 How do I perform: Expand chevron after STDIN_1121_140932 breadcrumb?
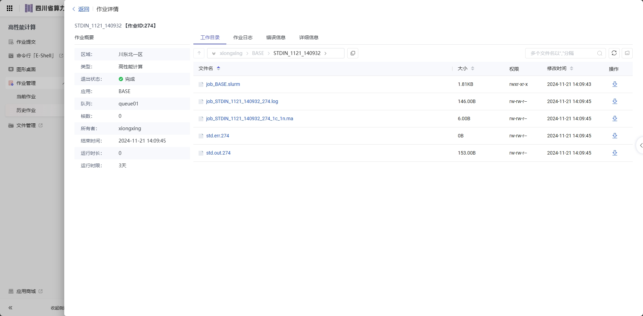click(x=326, y=53)
